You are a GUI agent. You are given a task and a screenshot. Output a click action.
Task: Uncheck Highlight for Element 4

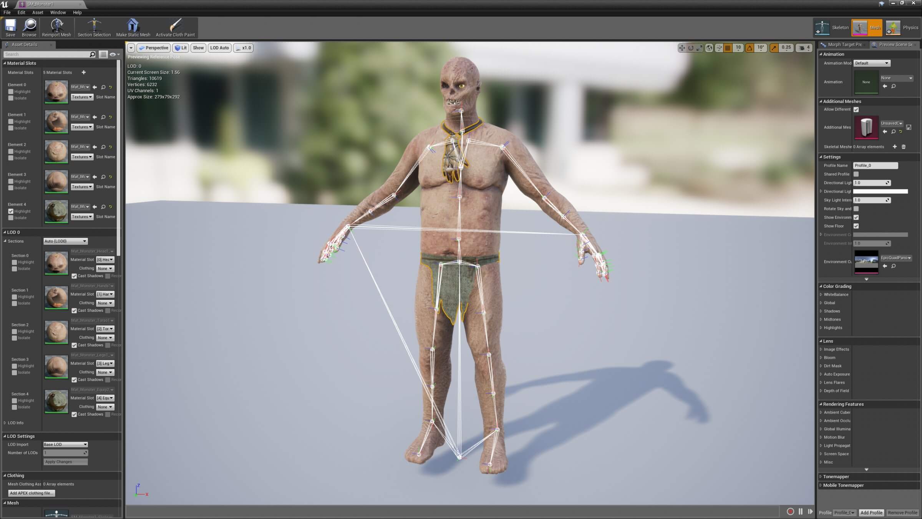tap(11, 211)
